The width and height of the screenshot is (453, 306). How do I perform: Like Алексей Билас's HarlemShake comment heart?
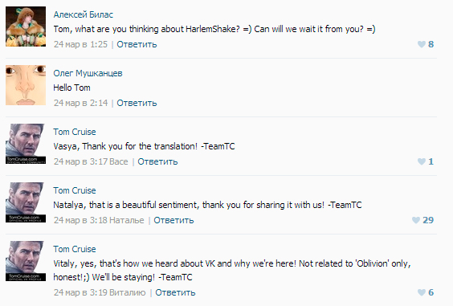(x=422, y=44)
